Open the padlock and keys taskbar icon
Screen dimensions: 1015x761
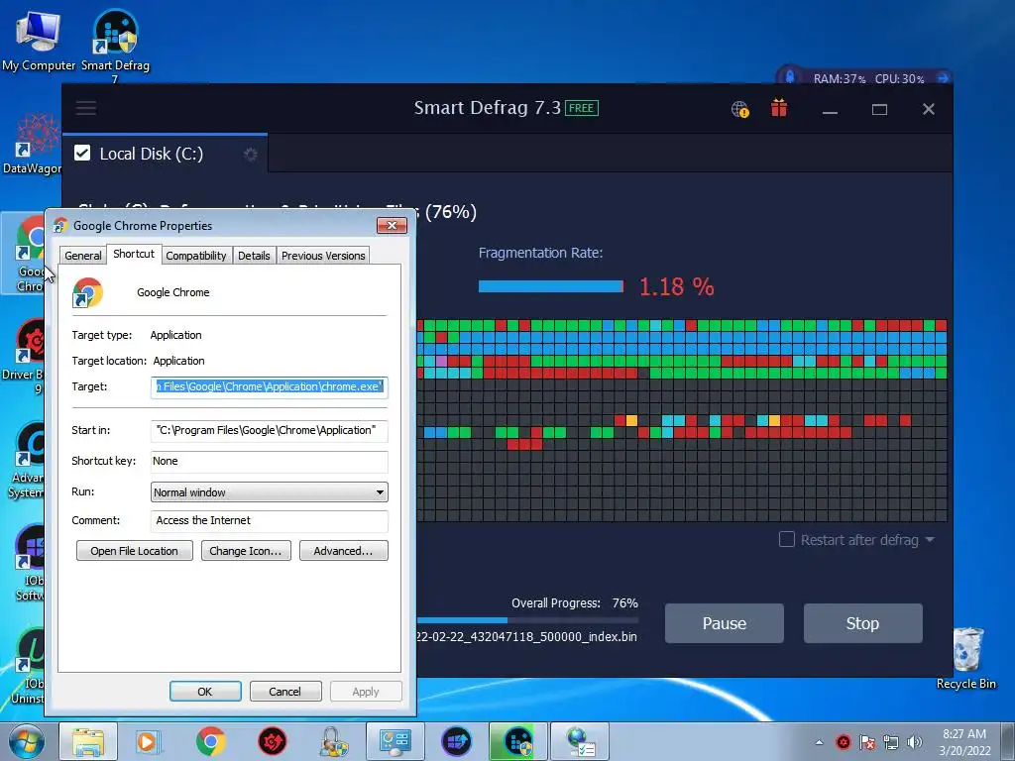334,741
